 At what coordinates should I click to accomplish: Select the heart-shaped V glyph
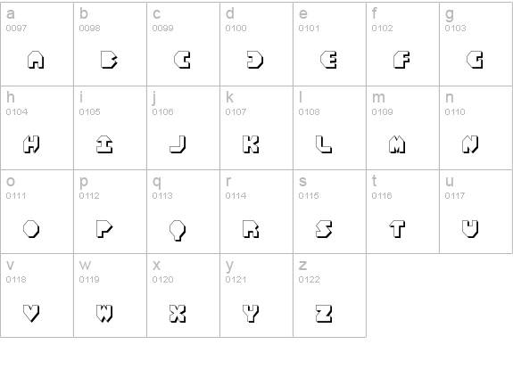pos(31,313)
